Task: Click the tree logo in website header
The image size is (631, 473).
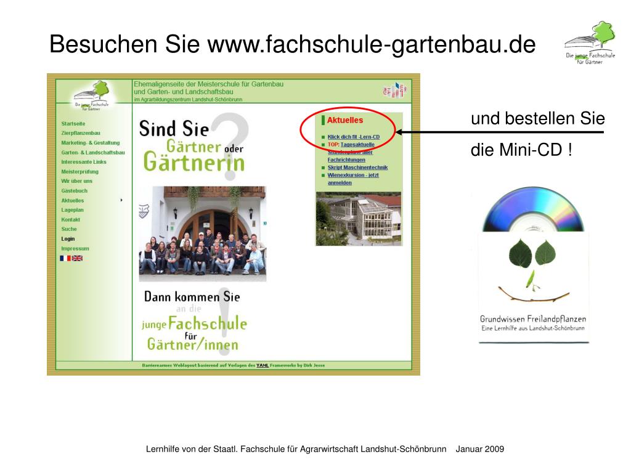Action: click(92, 95)
